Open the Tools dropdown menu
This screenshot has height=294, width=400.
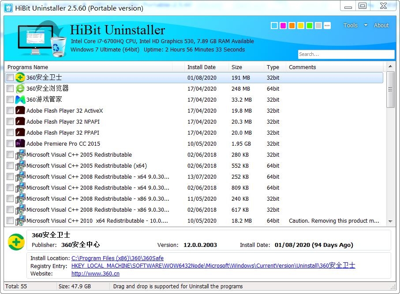coord(350,25)
